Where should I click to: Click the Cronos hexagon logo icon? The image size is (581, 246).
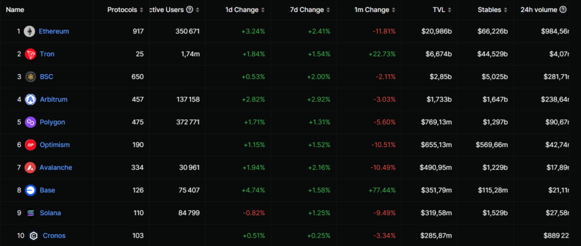(33, 236)
